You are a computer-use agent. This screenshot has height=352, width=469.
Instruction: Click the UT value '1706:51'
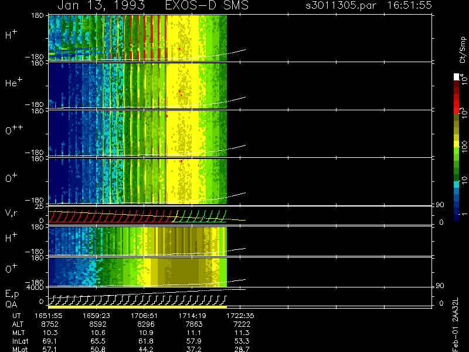coord(144,316)
